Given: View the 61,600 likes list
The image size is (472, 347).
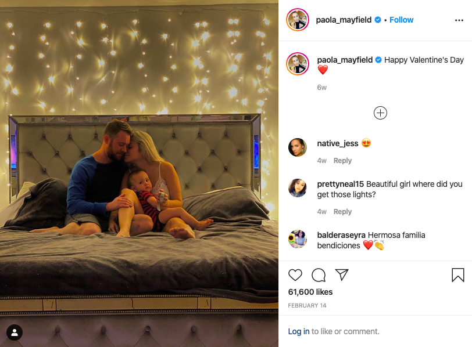Looking at the screenshot, I should pyautogui.click(x=310, y=292).
